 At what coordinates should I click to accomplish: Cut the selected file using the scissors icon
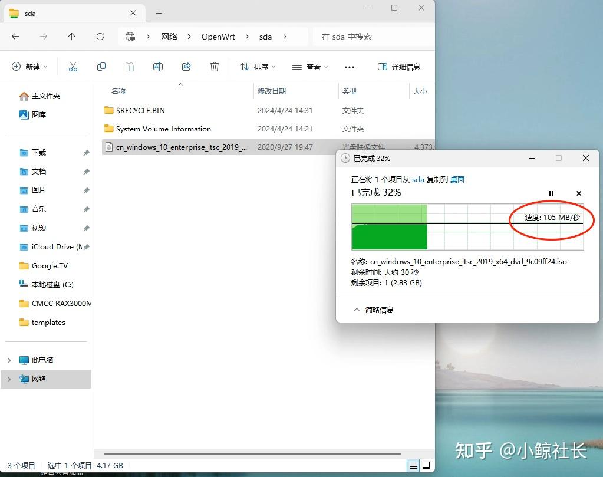pos(73,66)
